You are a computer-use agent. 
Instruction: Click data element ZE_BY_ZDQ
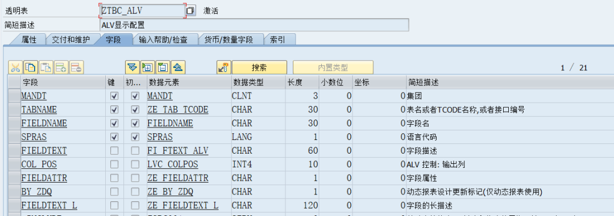coord(171,192)
